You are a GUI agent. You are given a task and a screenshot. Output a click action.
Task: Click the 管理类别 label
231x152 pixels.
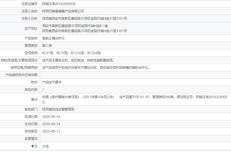coord(31,46)
